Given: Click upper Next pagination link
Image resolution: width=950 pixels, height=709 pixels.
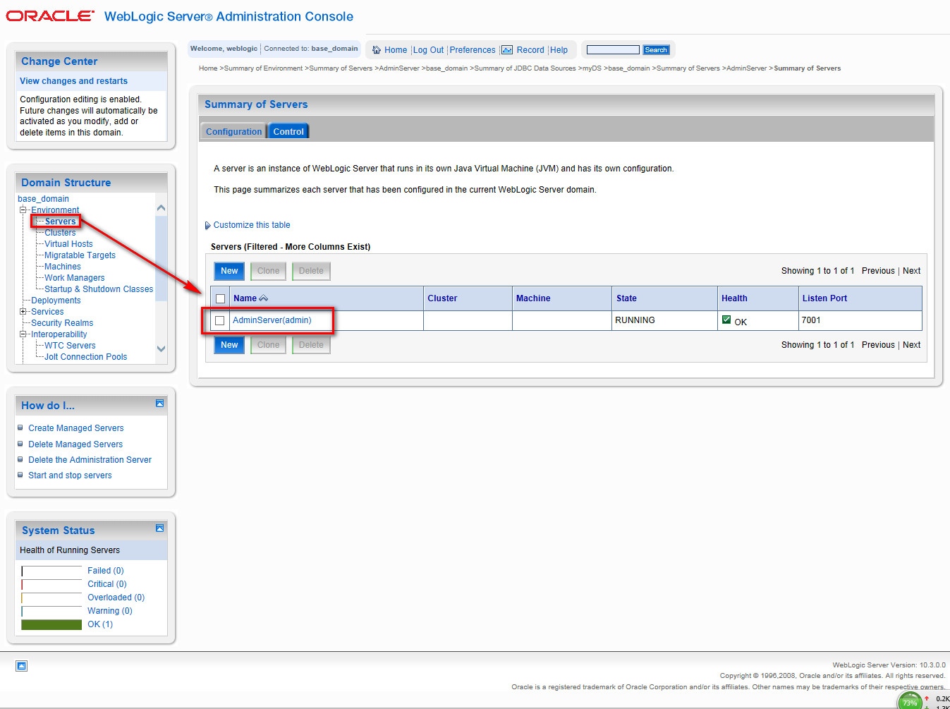Looking at the screenshot, I should [x=911, y=271].
